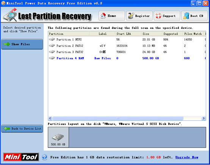Sort by the Size column header
The width and height of the screenshot is (210, 165).
(152, 34)
